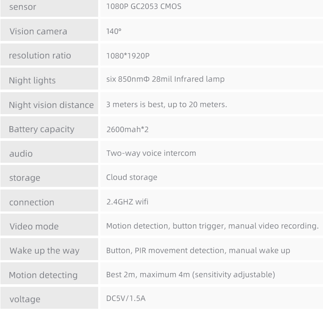Click the 'resolution ratio' label
Viewport: 323px width, 323px height.
coord(40,56)
